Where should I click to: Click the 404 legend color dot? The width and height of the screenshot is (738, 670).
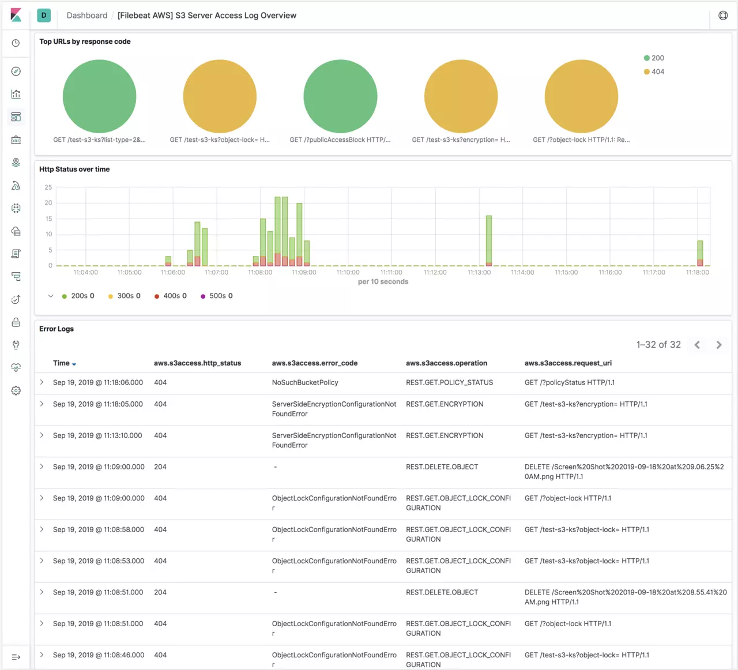(x=647, y=72)
